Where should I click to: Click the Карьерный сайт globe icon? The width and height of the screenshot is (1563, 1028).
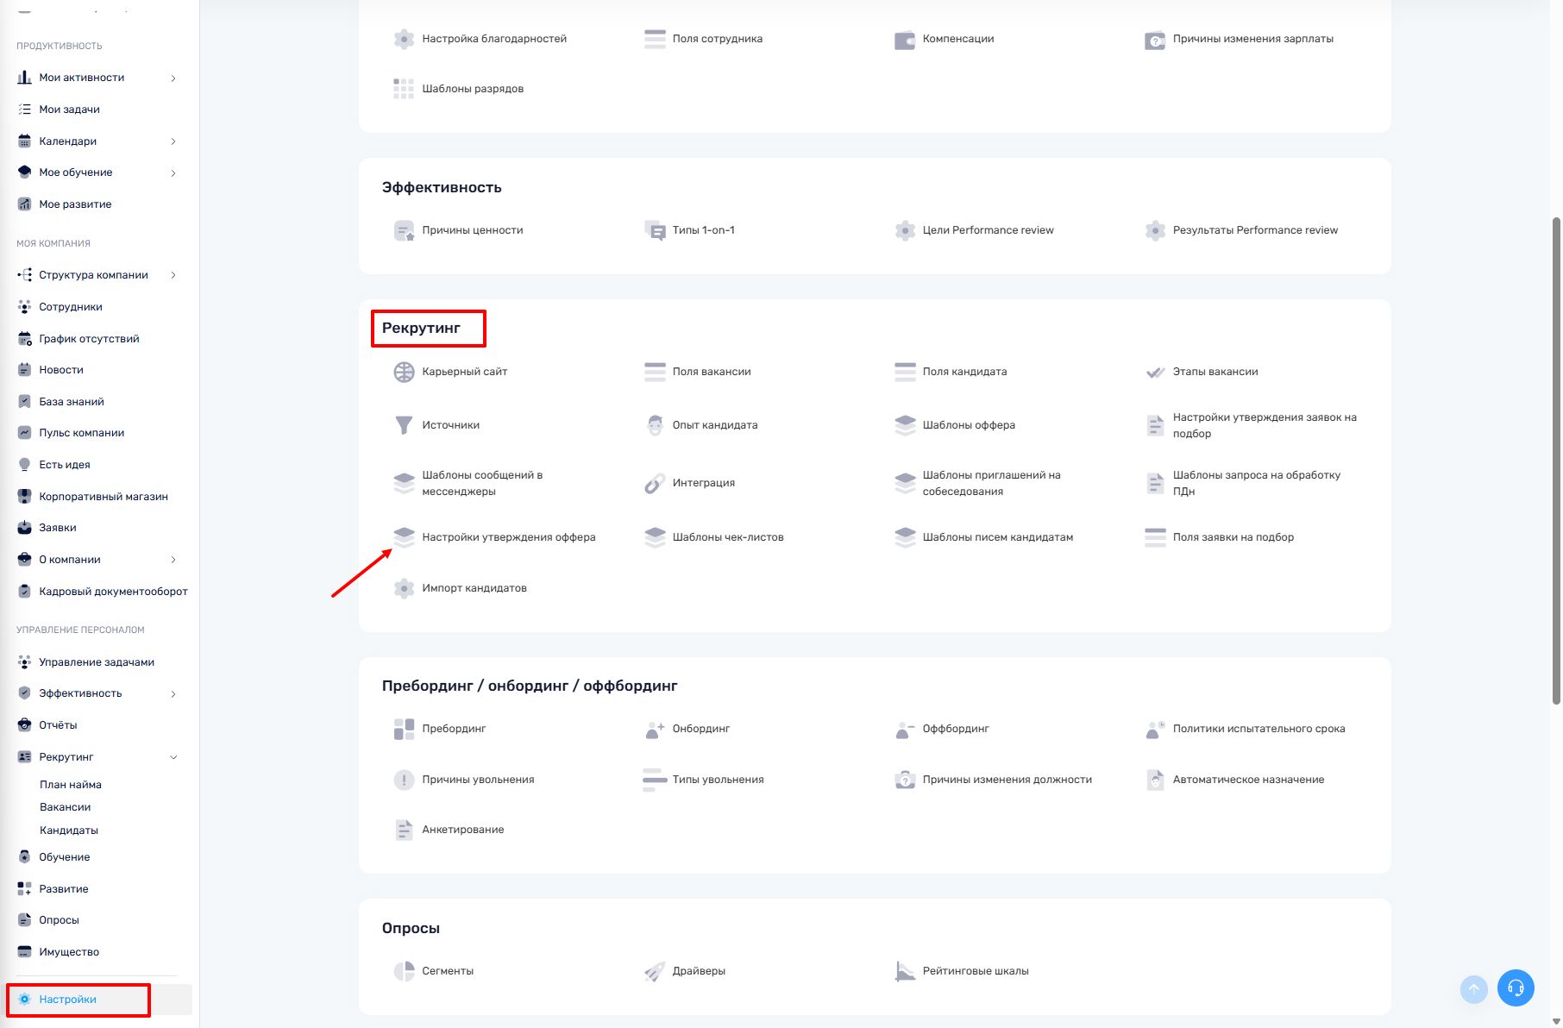(x=404, y=372)
